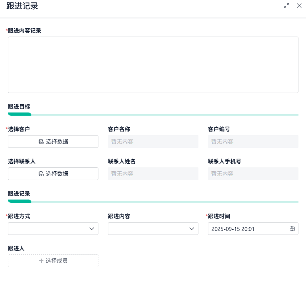Select the 跟进目标 section header
Screen dimensions: 306x285
[x=19, y=107]
